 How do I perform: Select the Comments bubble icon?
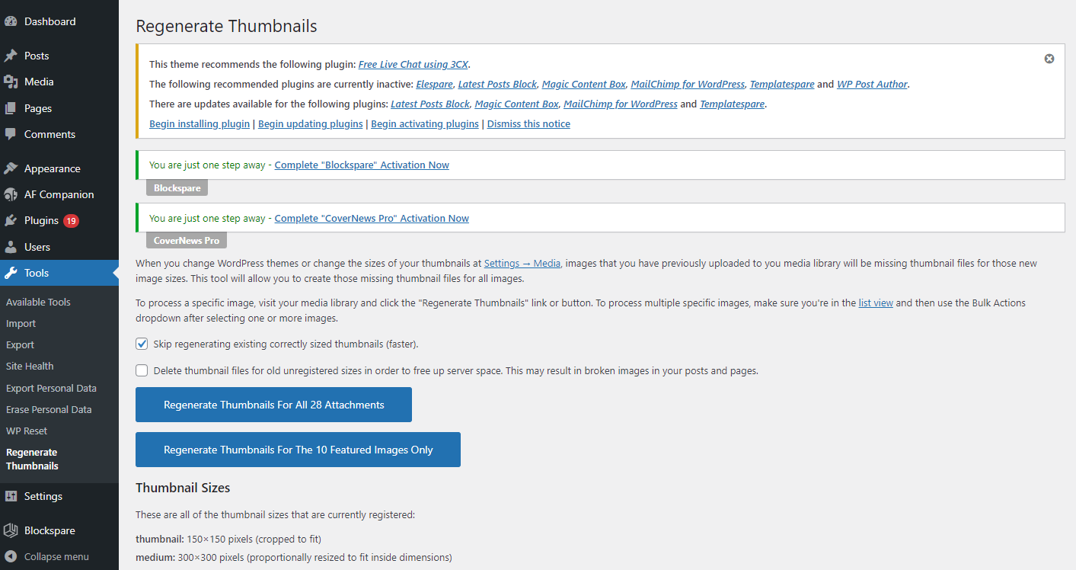(11, 134)
